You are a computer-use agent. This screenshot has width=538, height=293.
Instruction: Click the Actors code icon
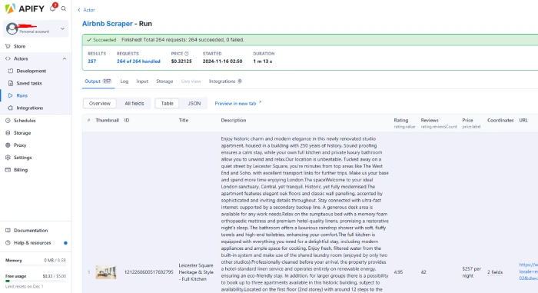(x=8, y=58)
